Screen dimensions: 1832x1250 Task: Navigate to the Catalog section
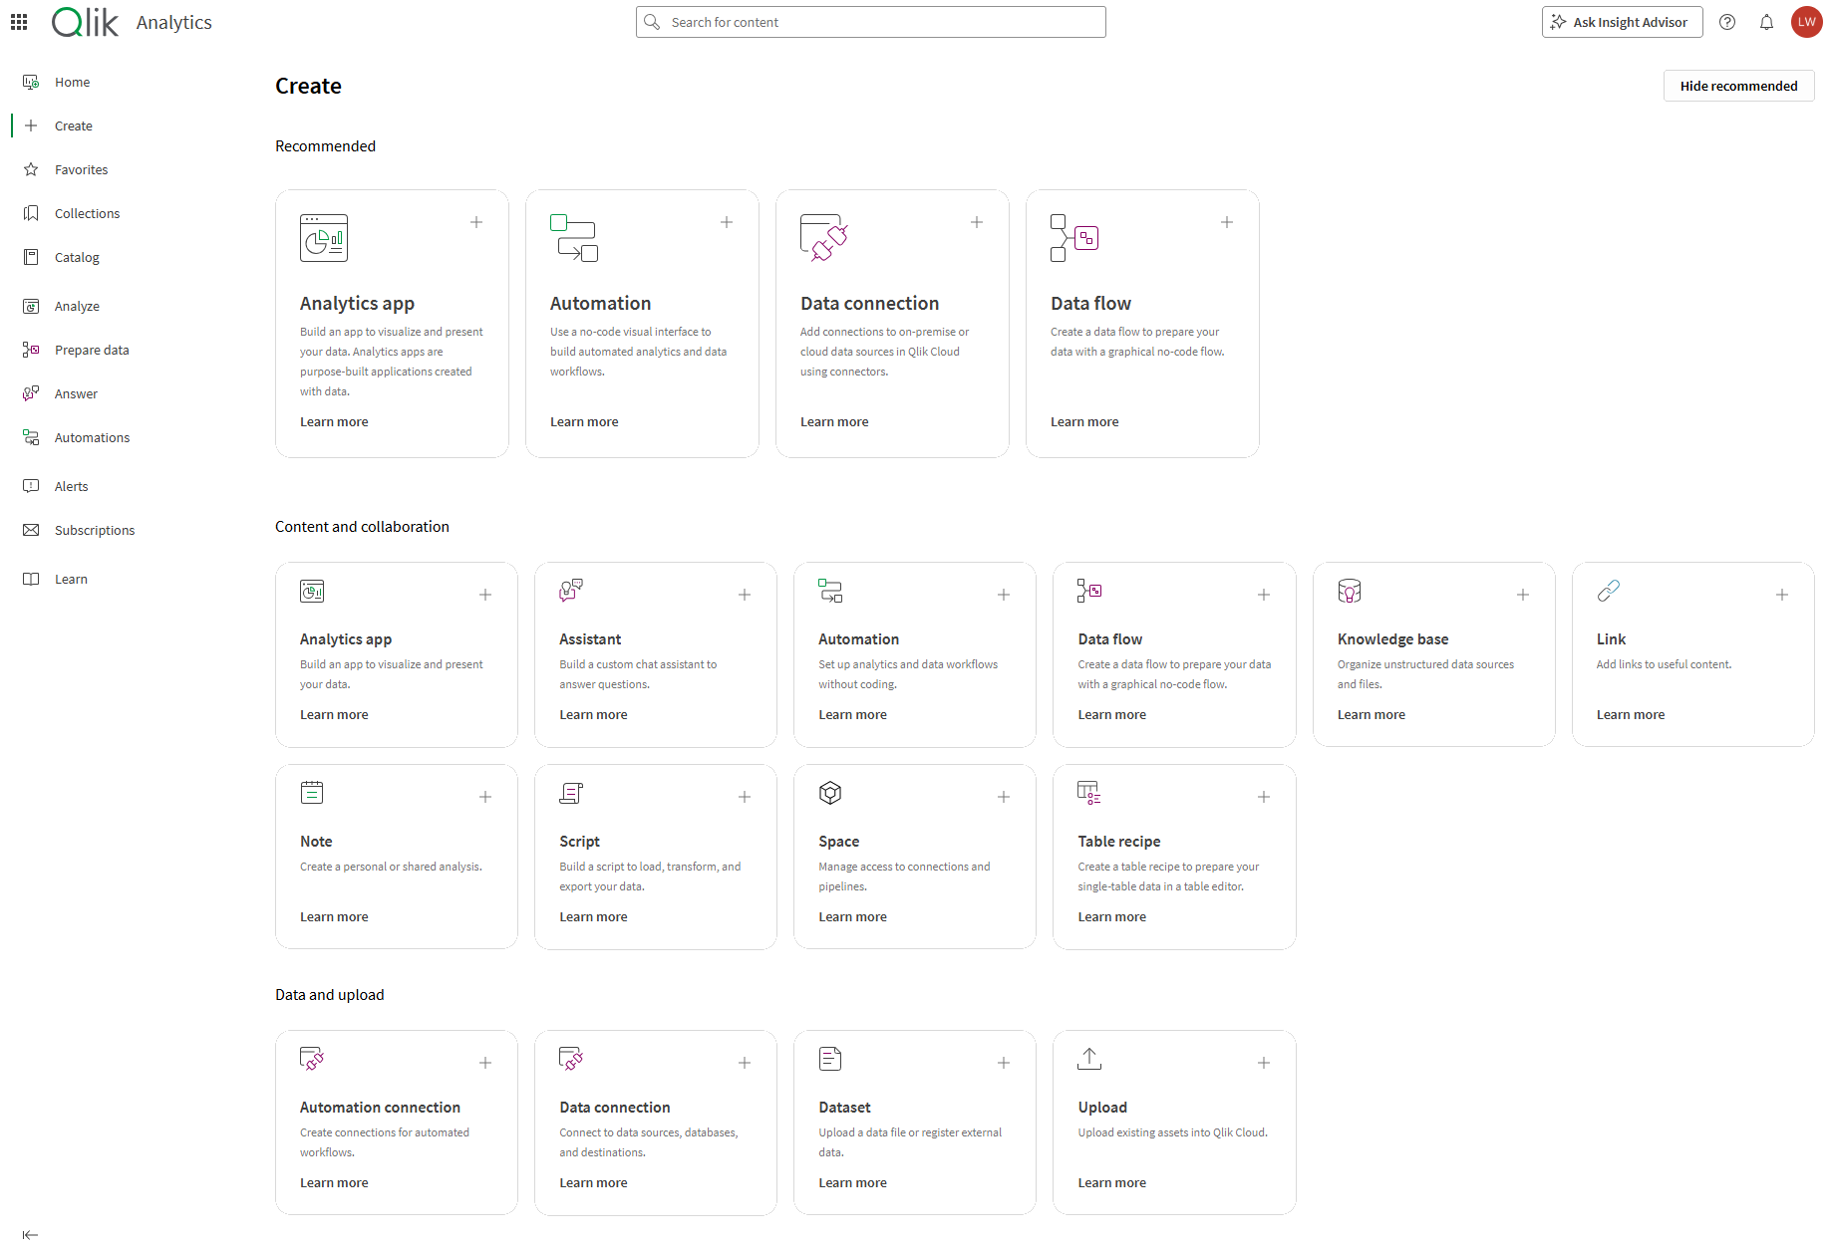76,257
